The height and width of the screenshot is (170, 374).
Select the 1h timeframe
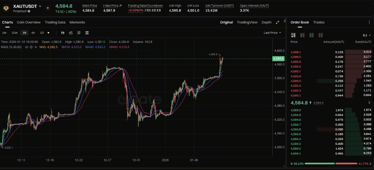24,33
